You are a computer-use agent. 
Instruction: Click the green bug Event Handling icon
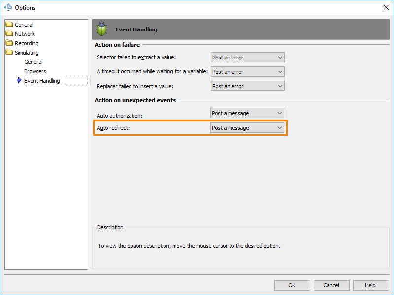(102, 29)
